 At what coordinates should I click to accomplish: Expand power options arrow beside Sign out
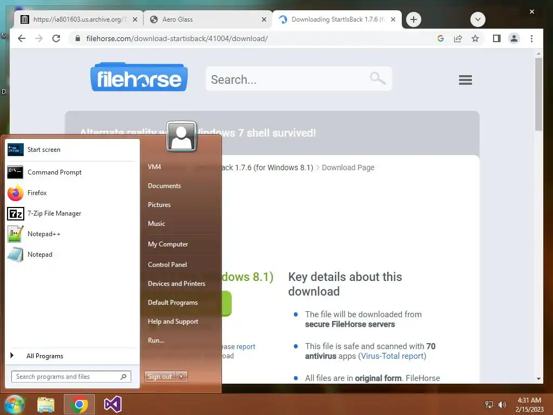tap(181, 377)
